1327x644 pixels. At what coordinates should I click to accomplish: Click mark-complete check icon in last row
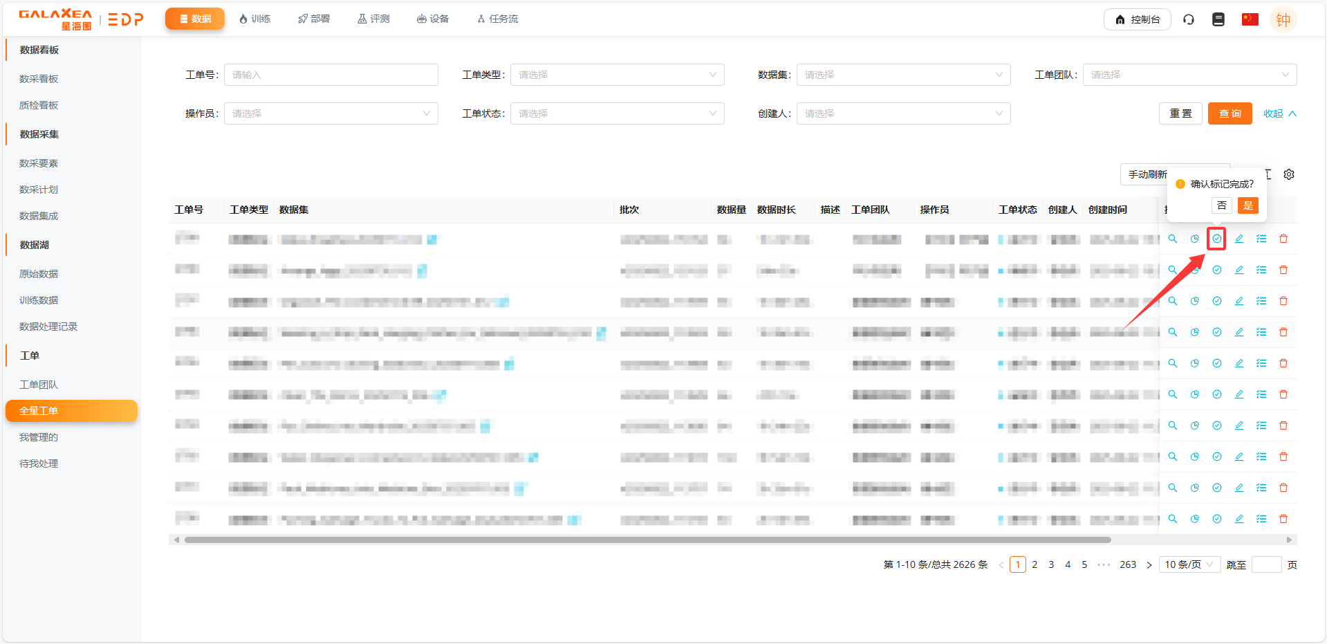pos(1217,519)
